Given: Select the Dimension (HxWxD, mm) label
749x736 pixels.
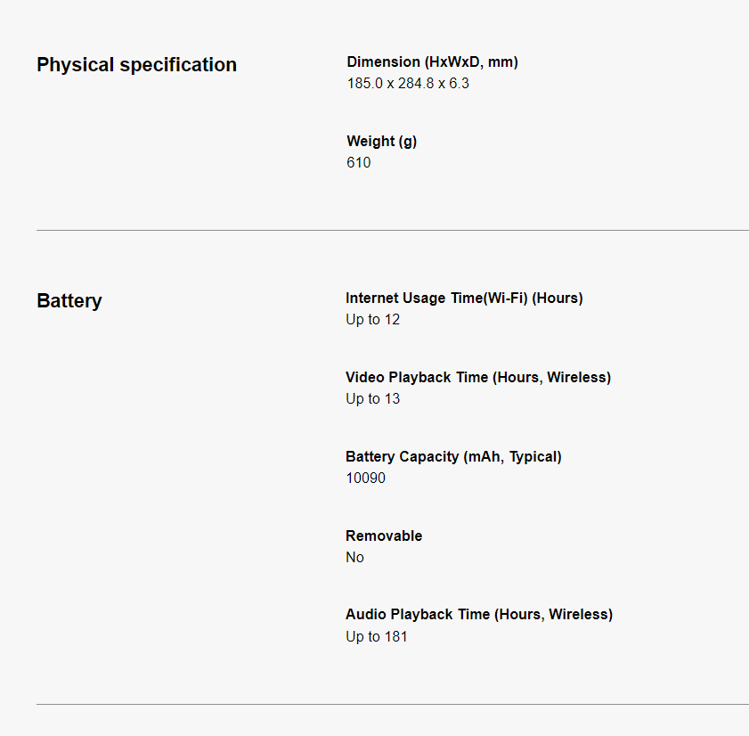Looking at the screenshot, I should coord(432,62).
